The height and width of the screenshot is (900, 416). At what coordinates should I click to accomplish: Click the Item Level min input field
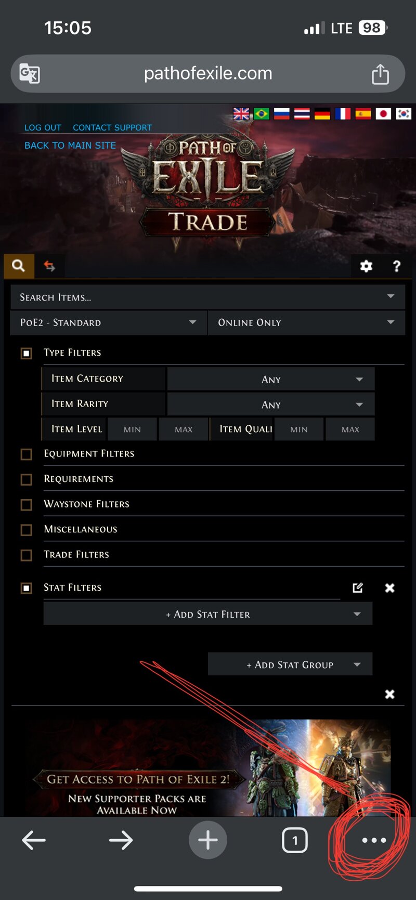coord(132,429)
